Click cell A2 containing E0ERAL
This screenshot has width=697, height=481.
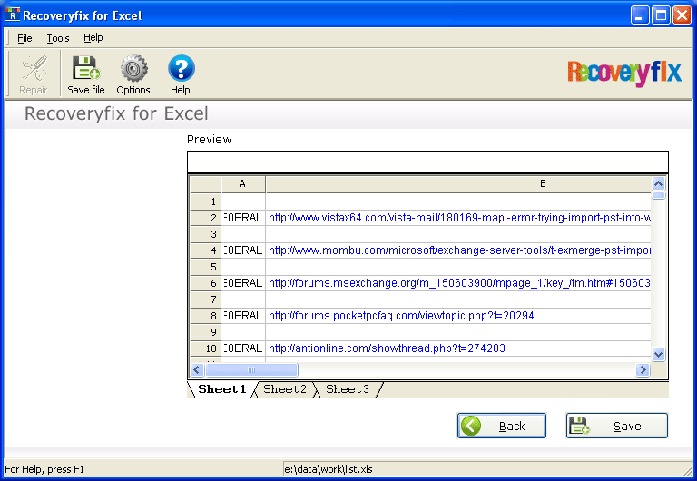pyautogui.click(x=243, y=218)
